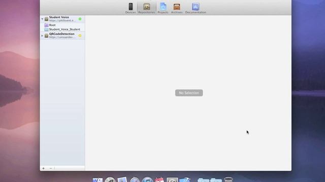The height and width of the screenshot is (182, 325).
Task: Select the Student Voice repository row
Action: [x=62, y=19]
